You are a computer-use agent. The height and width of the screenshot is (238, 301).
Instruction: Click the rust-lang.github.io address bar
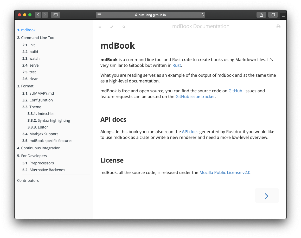(x=150, y=15)
